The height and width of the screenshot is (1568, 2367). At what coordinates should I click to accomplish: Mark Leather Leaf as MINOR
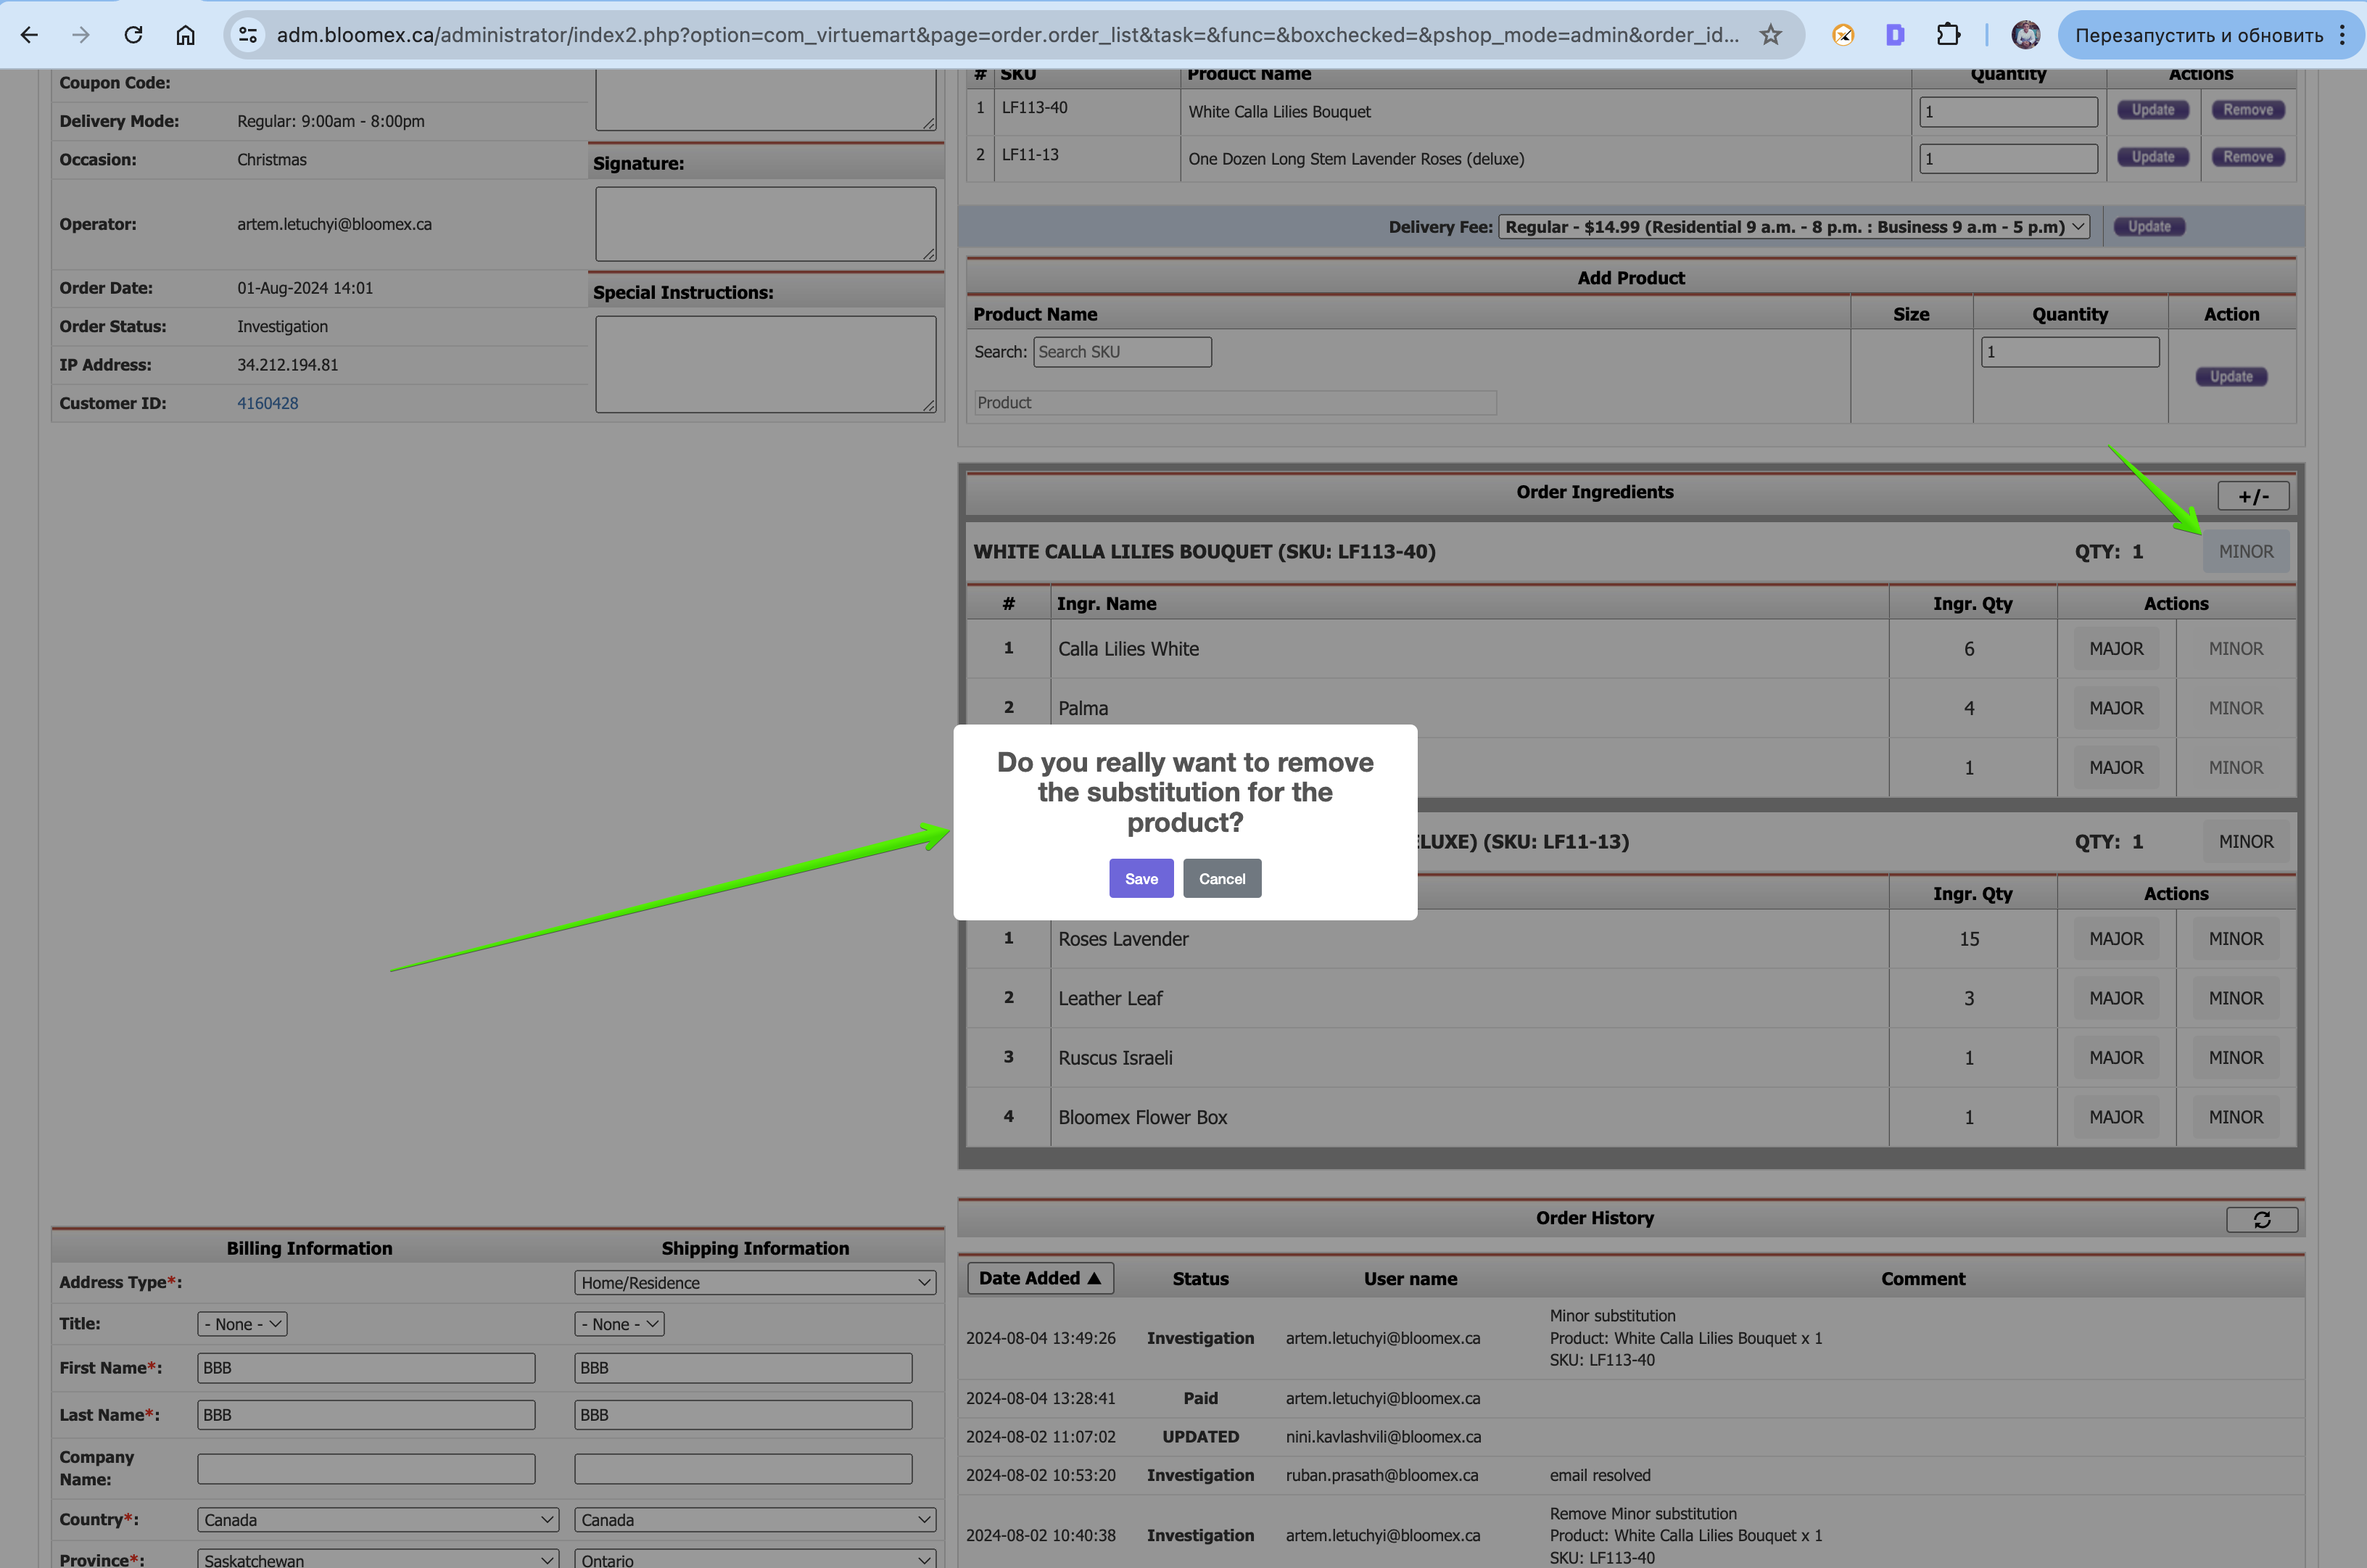[2236, 998]
